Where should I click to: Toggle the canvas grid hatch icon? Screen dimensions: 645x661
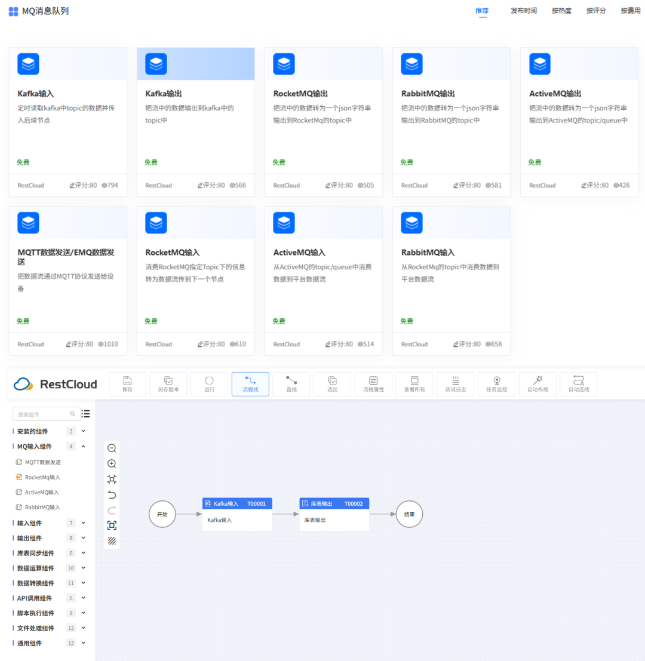point(112,541)
